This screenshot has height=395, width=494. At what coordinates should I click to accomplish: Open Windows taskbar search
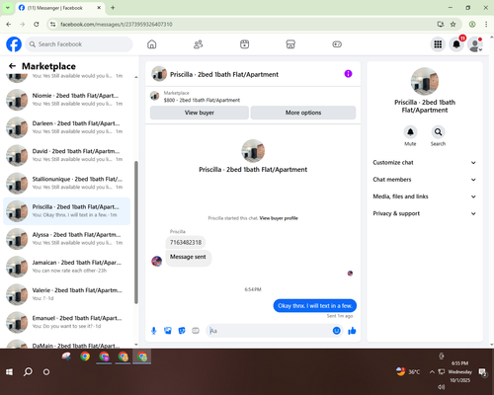pos(28,372)
